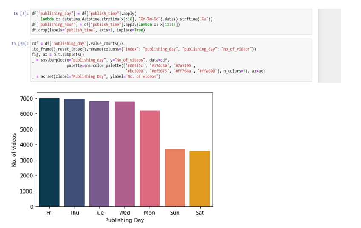
Task: Click the Mon bar in chart
Action: pos(150,158)
